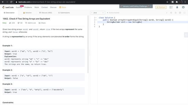This screenshot has width=188, height=105.
Task: Click the 'Constraints:' heading
Action: (8, 102)
